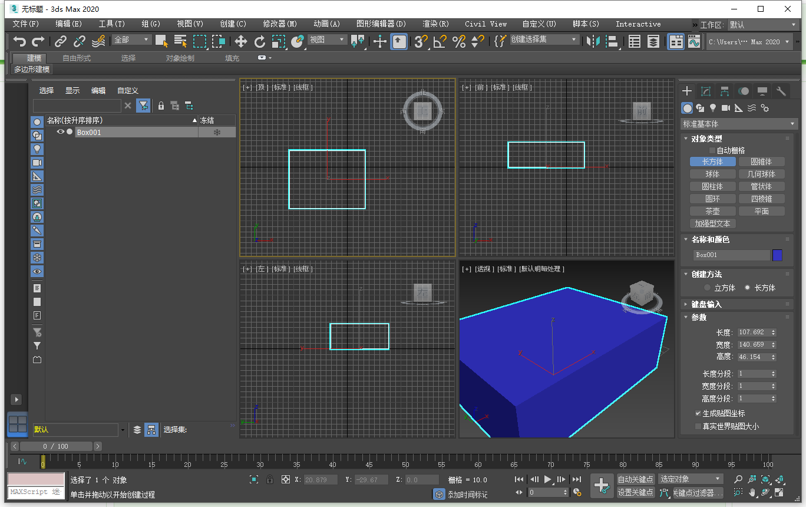Click the 加强型文本 button
This screenshot has width=806, height=507.
click(x=713, y=223)
